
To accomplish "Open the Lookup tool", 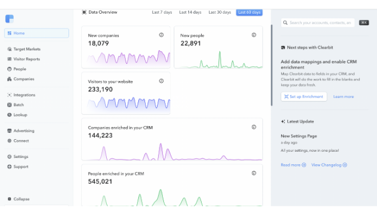I will (17, 115).
